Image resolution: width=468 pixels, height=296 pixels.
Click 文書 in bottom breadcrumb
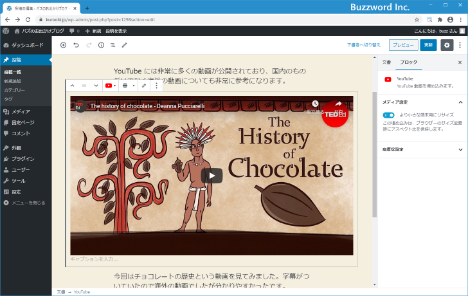click(x=61, y=292)
